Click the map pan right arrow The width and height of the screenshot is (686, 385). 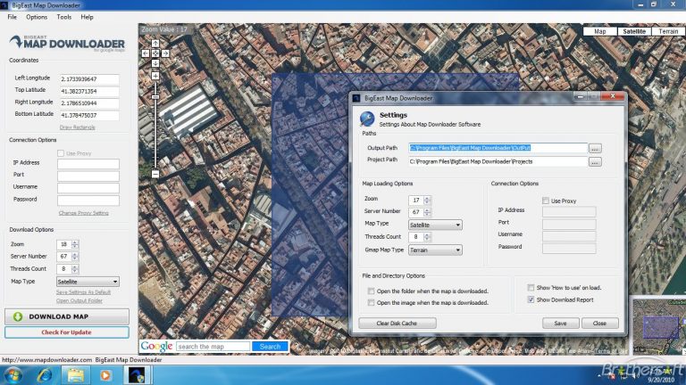point(165,53)
